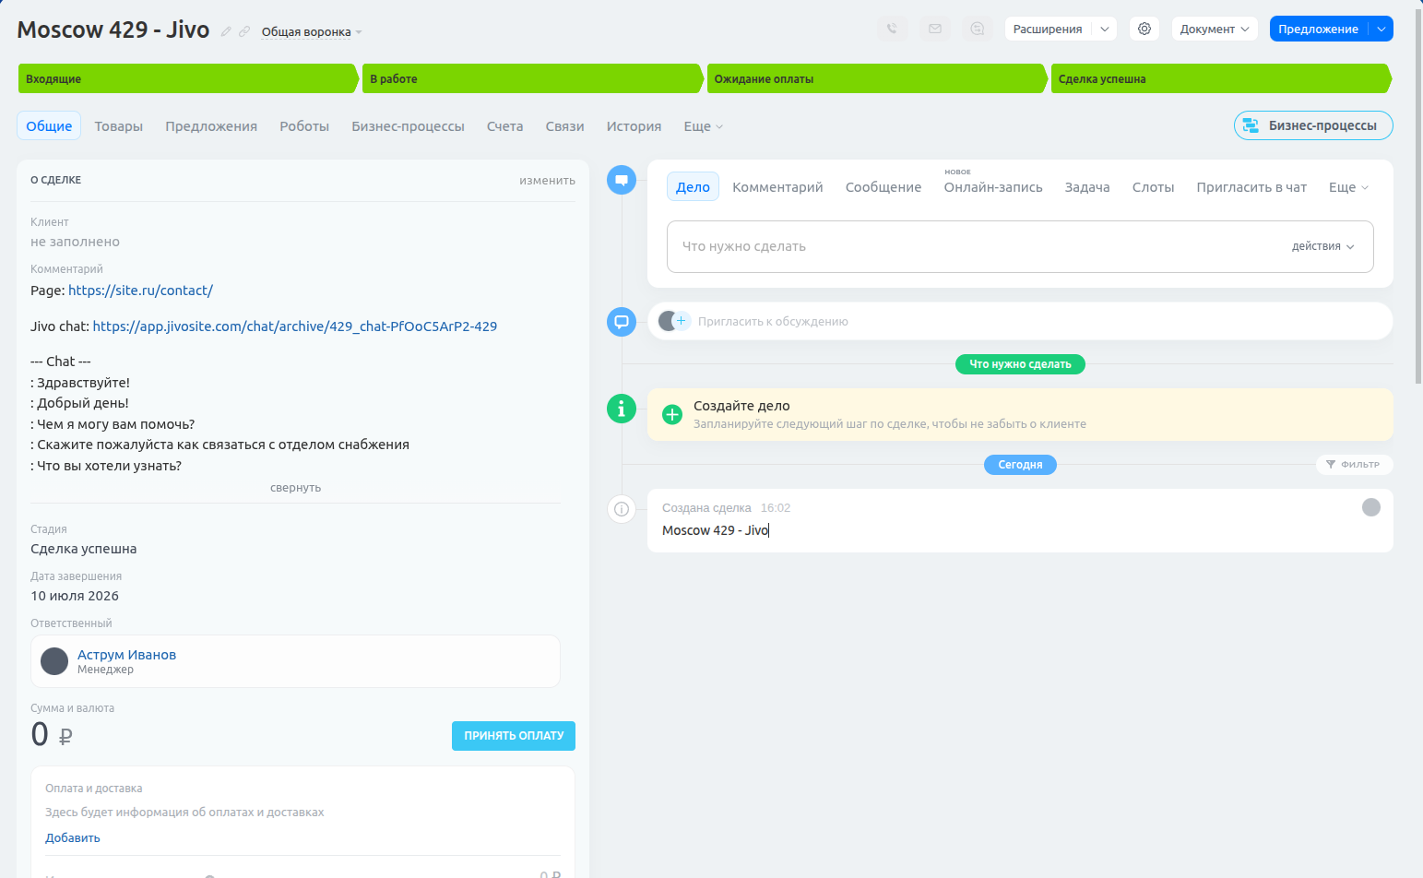The height and width of the screenshot is (878, 1423).
Task: Select the Дело tab in the timeline editor
Action: (x=693, y=187)
